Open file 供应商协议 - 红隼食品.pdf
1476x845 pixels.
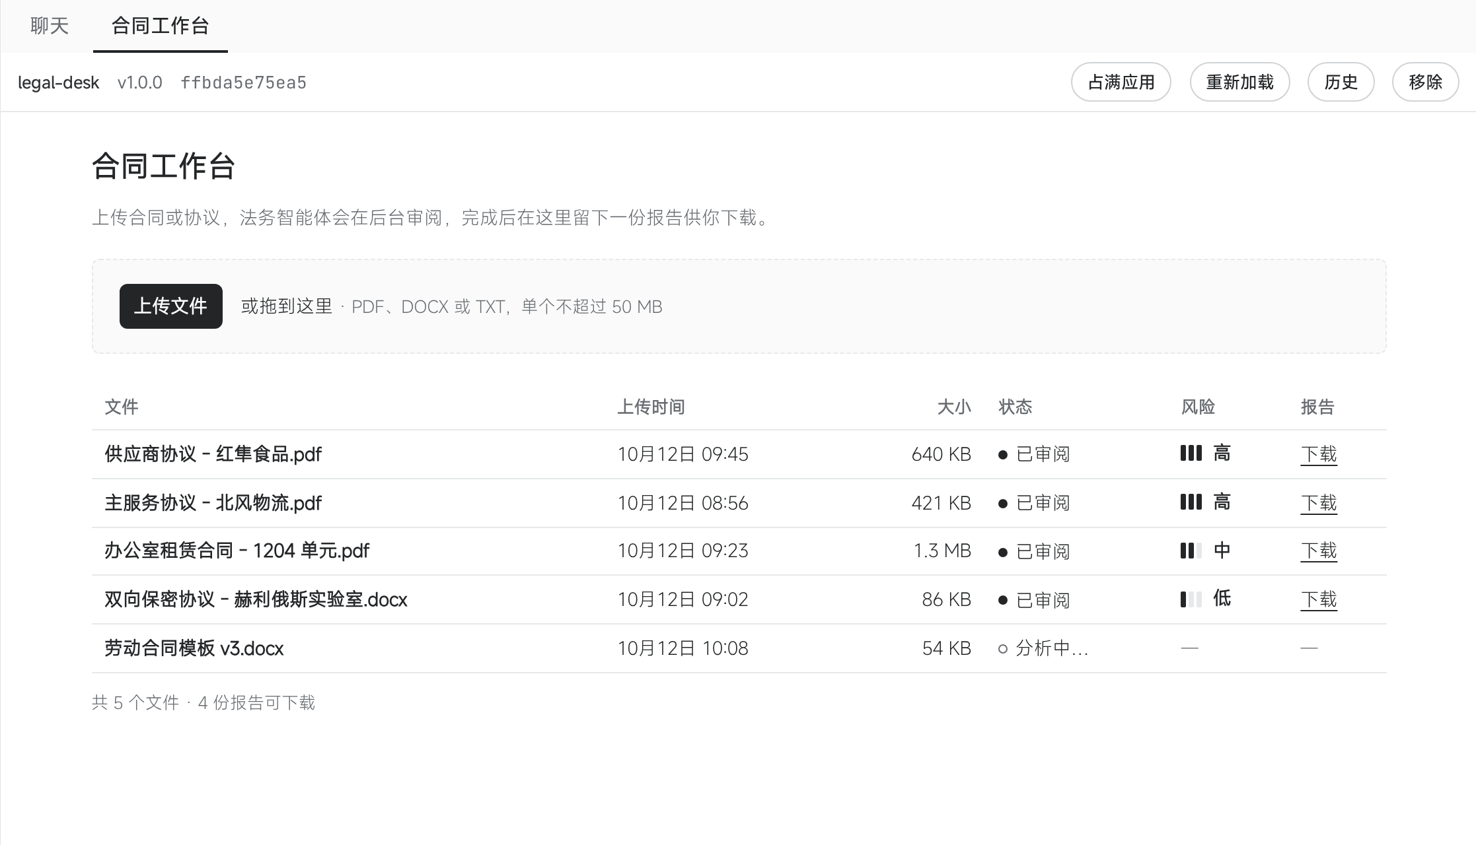(213, 454)
